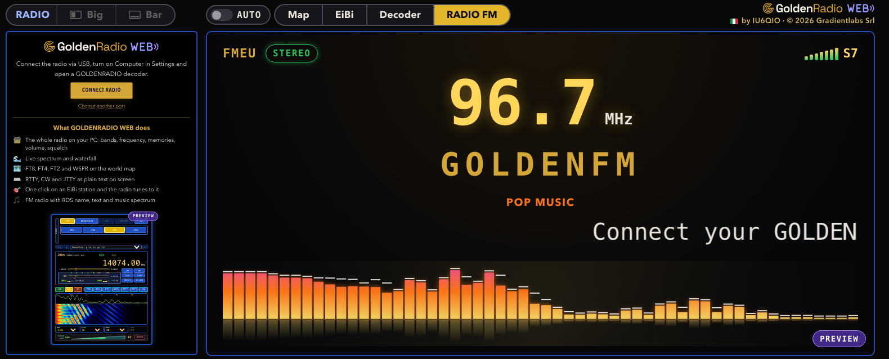Toggle the AUTO switch
Screen dimensions: 889x359
coord(222,15)
